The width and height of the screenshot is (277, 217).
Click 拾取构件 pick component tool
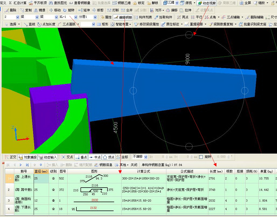click(163, 17)
